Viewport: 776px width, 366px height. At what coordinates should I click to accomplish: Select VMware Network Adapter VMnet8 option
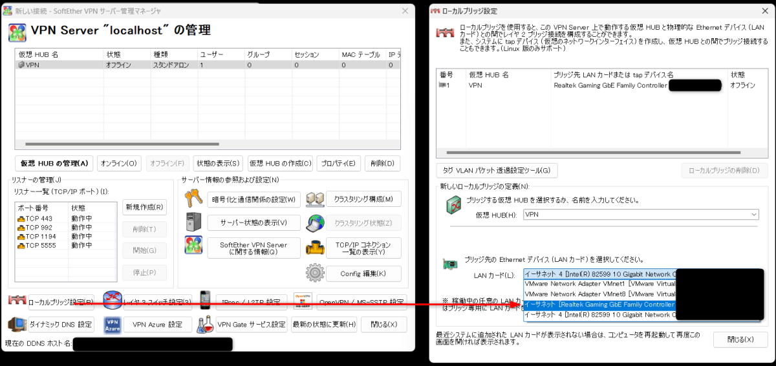coord(599,294)
